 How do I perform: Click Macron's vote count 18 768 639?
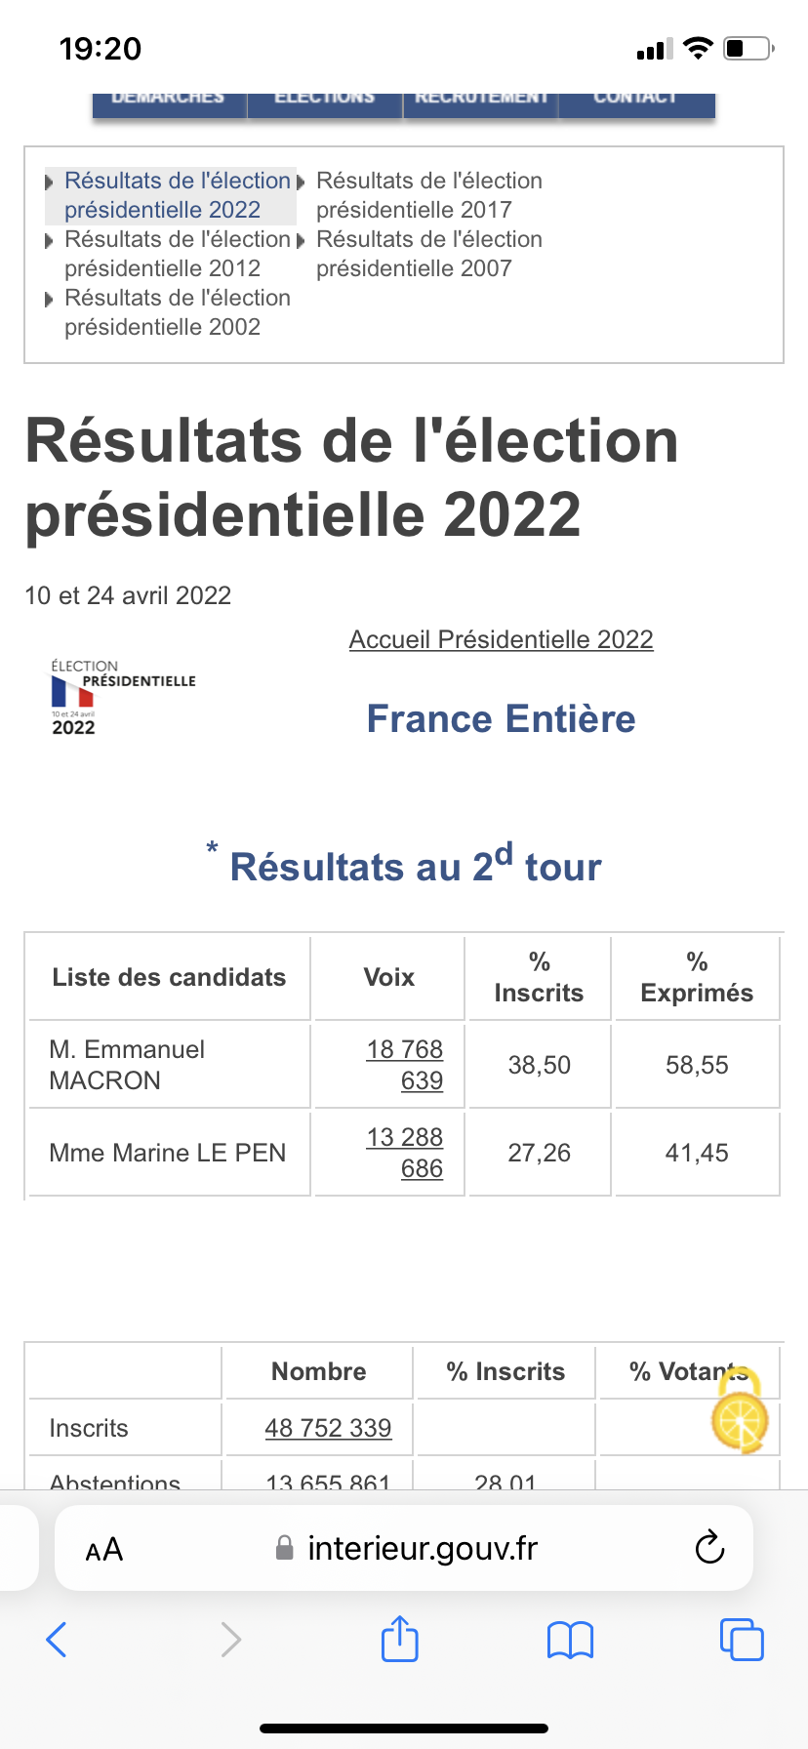click(x=404, y=1065)
